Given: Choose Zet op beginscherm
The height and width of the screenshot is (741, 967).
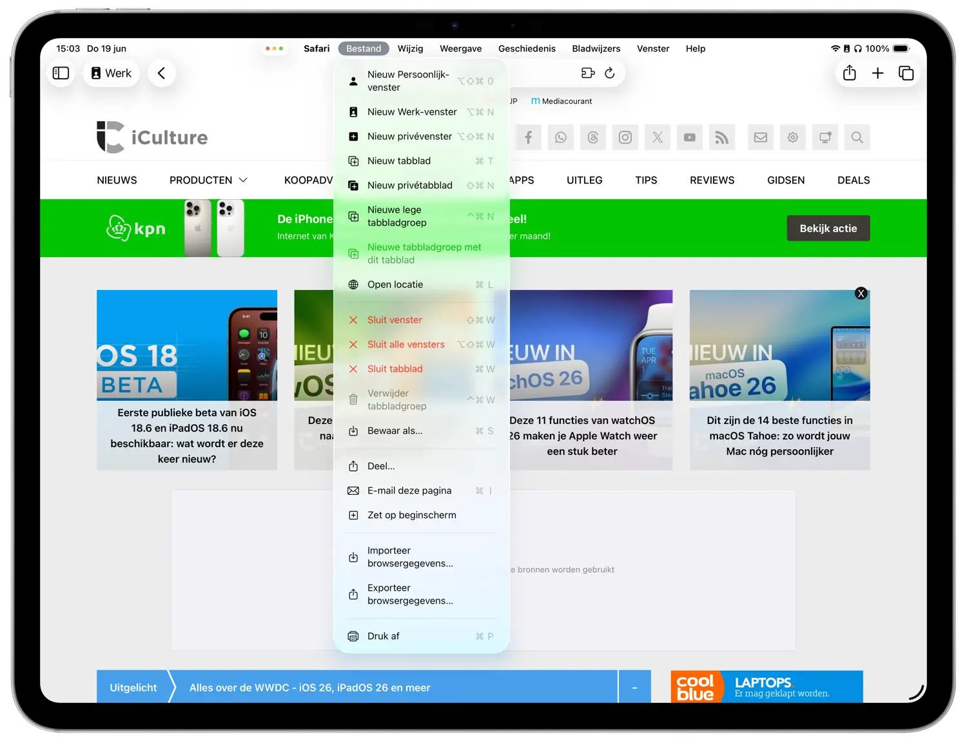Looking at the screenshot, I should click(422, 515).
